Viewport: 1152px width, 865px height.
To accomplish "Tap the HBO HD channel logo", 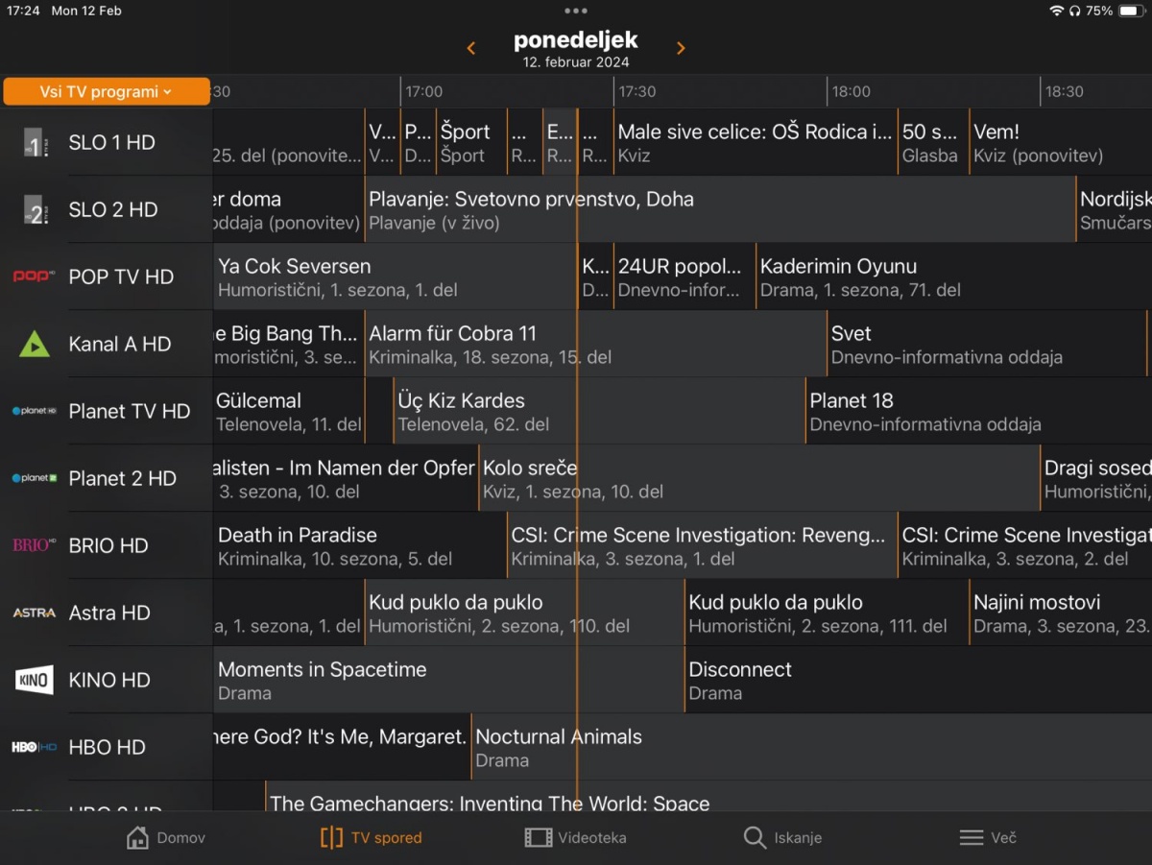I will coord(35,747).
